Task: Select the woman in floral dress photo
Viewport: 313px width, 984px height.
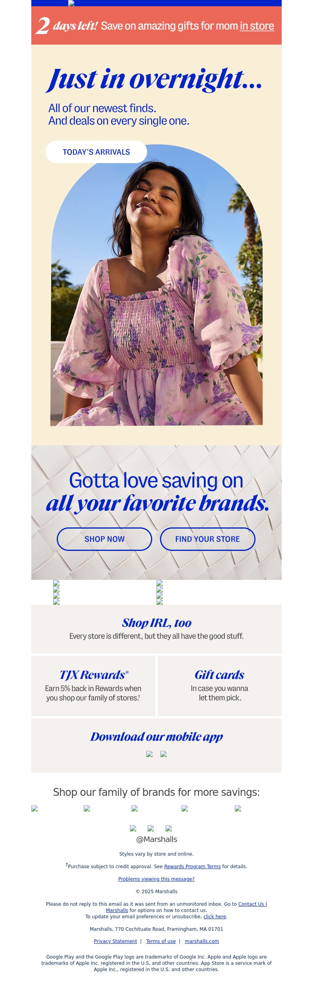Action: click(x=156, y=285)
